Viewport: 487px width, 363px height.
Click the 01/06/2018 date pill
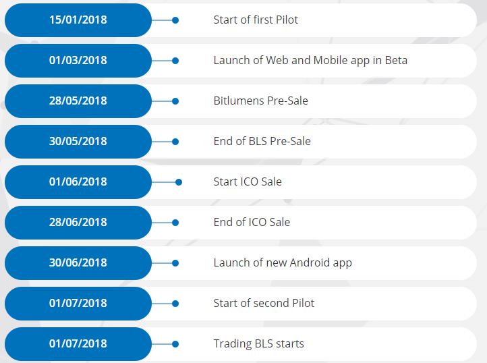[x=78, y=182]
